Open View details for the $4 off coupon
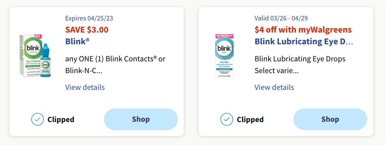Viewport: 385px width, 145px height. click(274, 87)
